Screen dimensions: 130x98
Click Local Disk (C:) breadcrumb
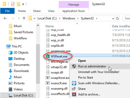47,18
